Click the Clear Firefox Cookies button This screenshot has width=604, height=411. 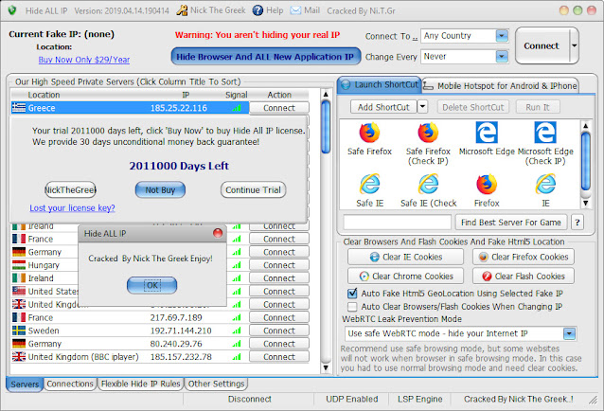point(524,257)
